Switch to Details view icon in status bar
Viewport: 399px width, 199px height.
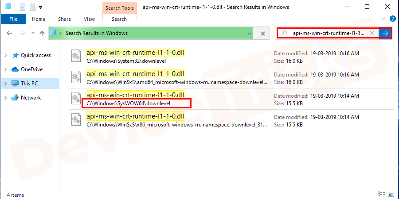click(x=381, y=195)
